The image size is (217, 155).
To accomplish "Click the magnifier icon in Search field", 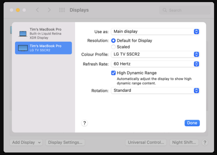I will point(165,10).
